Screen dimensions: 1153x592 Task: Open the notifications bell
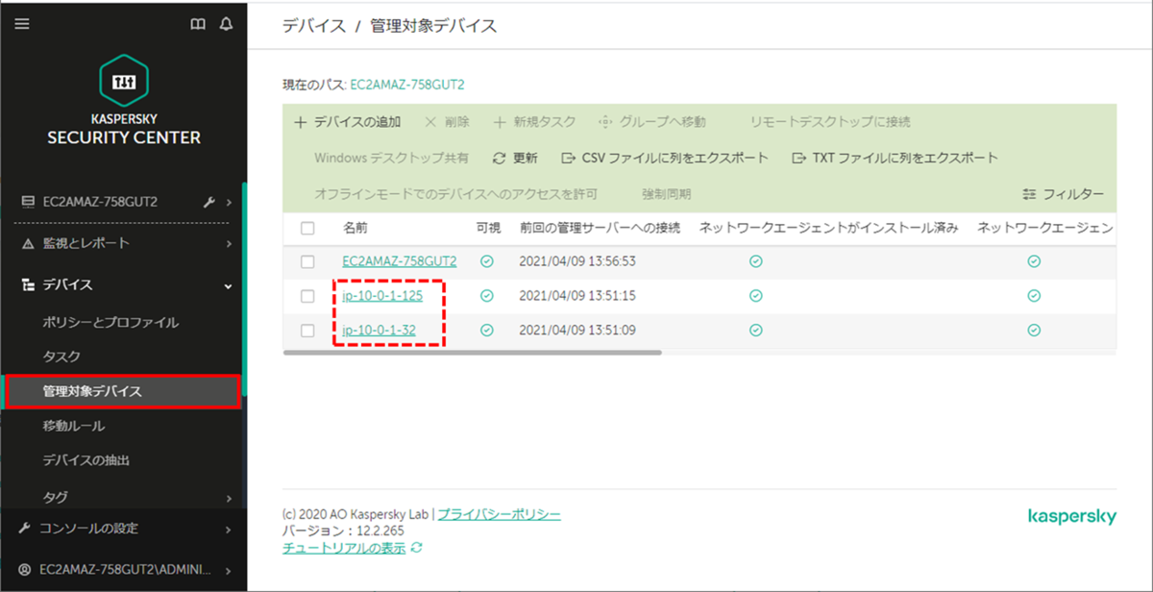click(228, 23)
